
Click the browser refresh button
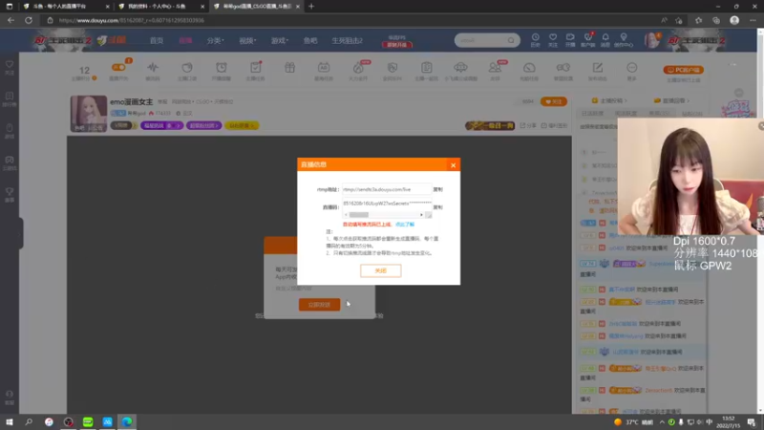pyautogui.click(x=29, y=20)
